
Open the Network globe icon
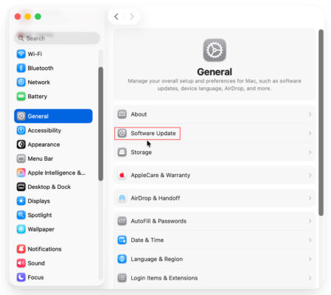pos(21,82)
